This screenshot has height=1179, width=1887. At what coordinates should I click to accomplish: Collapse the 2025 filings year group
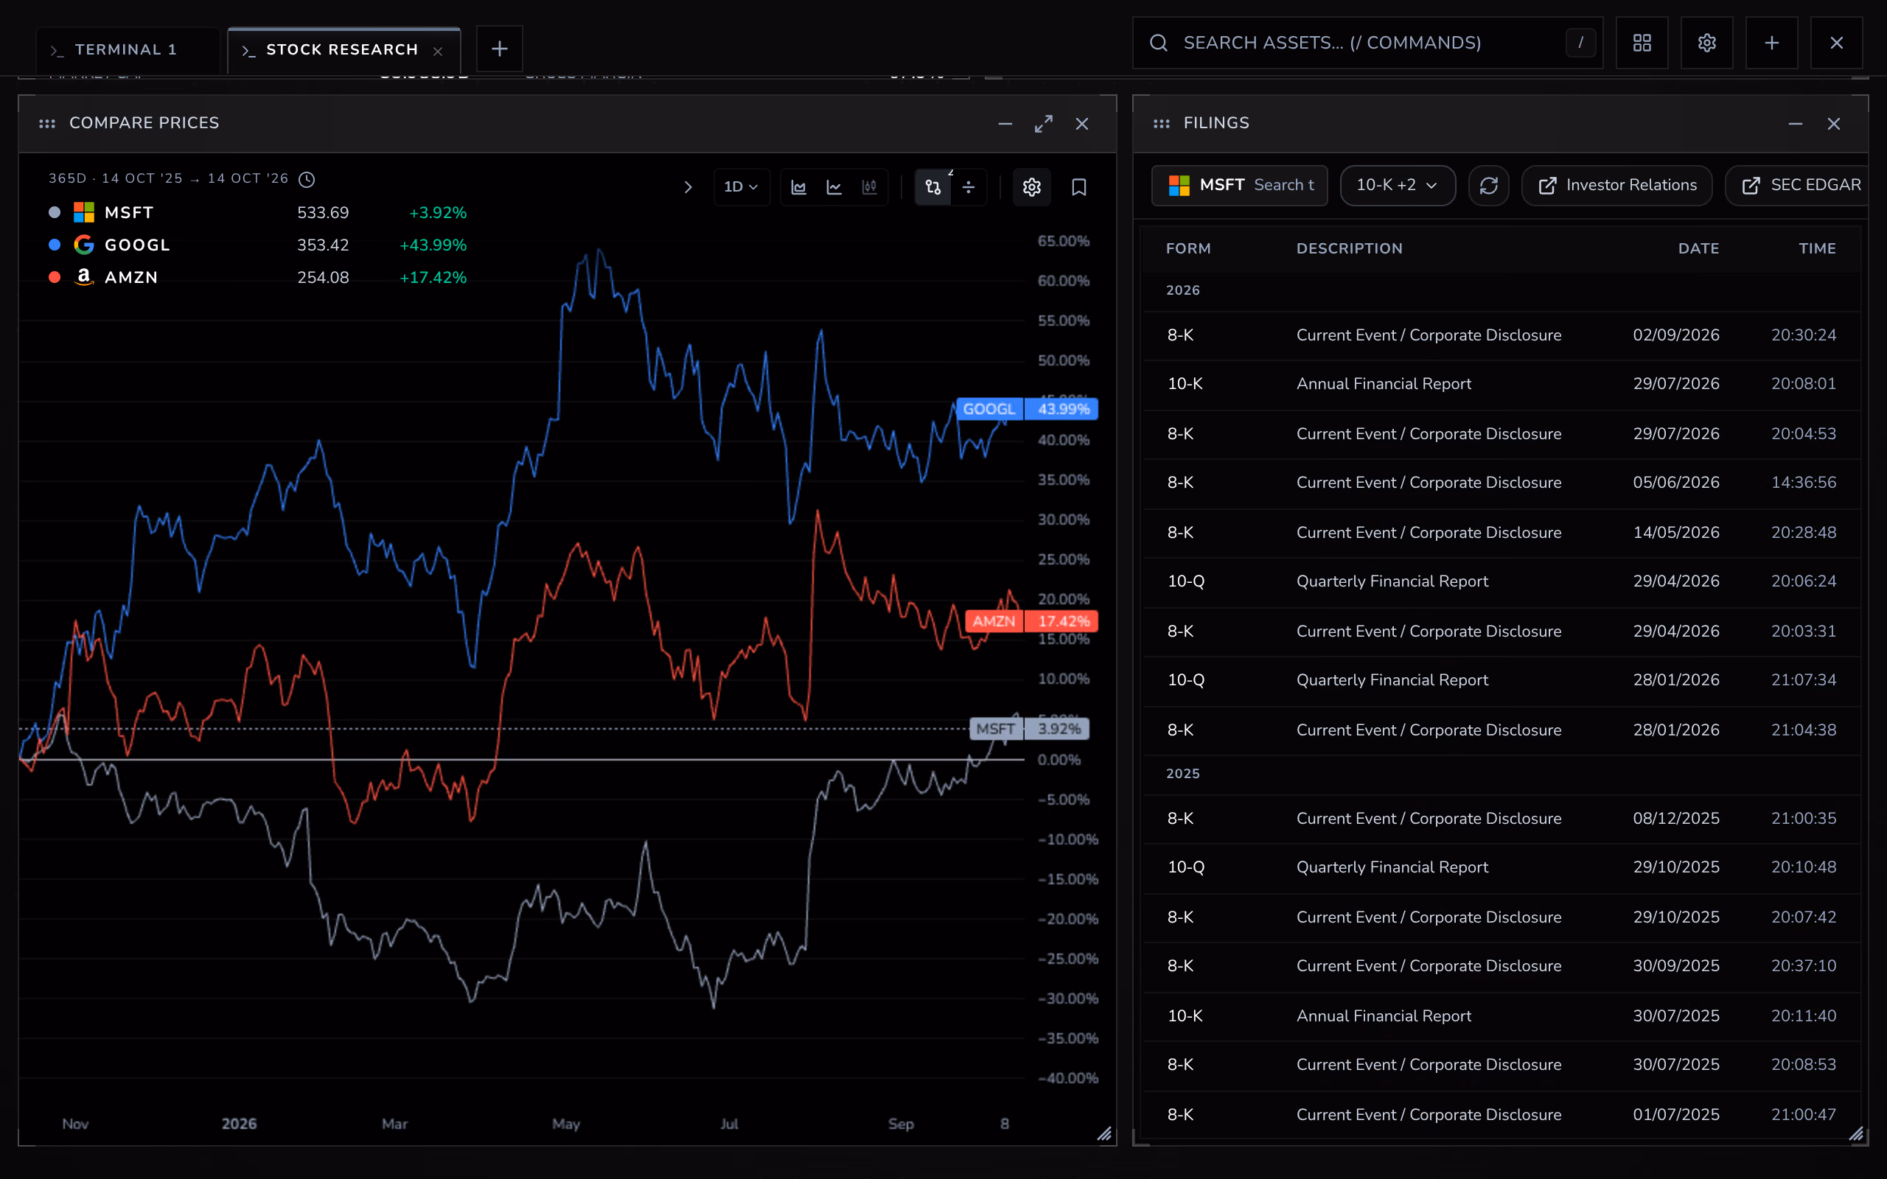click(1183, 774)
